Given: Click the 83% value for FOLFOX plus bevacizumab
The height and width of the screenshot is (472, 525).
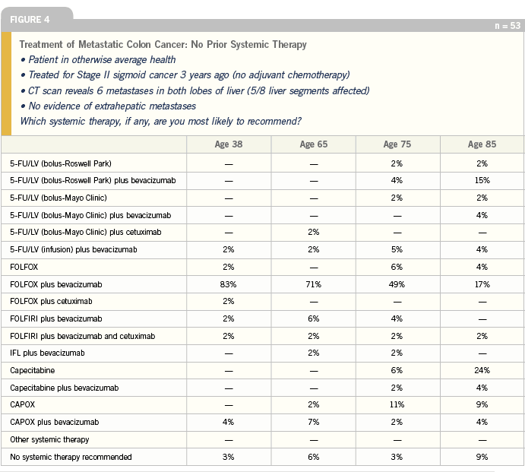Looking at the screenshot, I should click(x=229, y=284).
